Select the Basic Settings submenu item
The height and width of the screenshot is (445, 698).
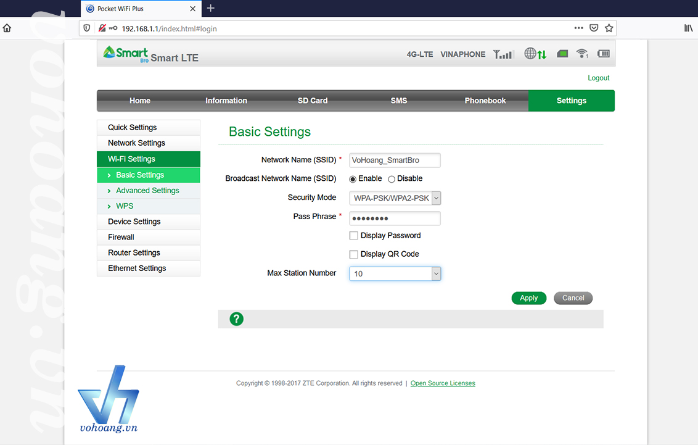pyautogui.click(x=148, y=175)
